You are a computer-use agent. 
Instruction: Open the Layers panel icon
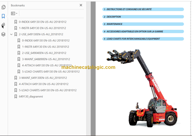pyautogui.click(x=3, y=34)
